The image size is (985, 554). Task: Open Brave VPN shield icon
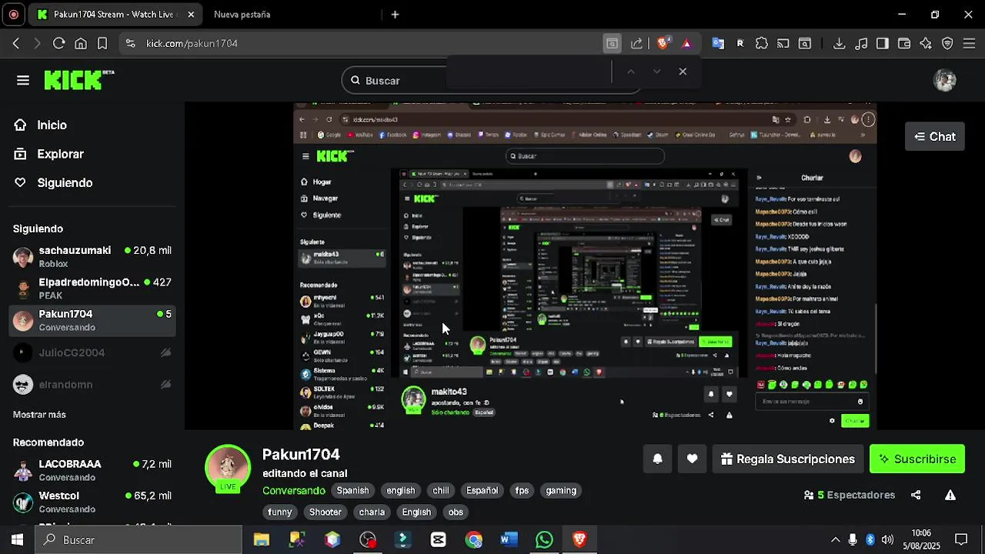[x=947, y=44]
